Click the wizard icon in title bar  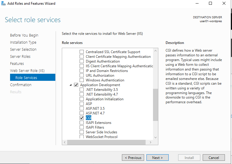tap(3, 4)
